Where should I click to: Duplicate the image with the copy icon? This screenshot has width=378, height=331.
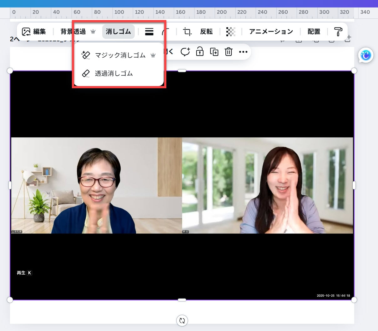coord(214,52)
